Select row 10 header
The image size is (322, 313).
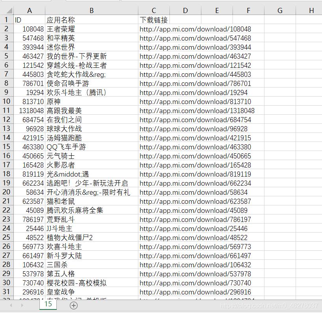(7, 101)
